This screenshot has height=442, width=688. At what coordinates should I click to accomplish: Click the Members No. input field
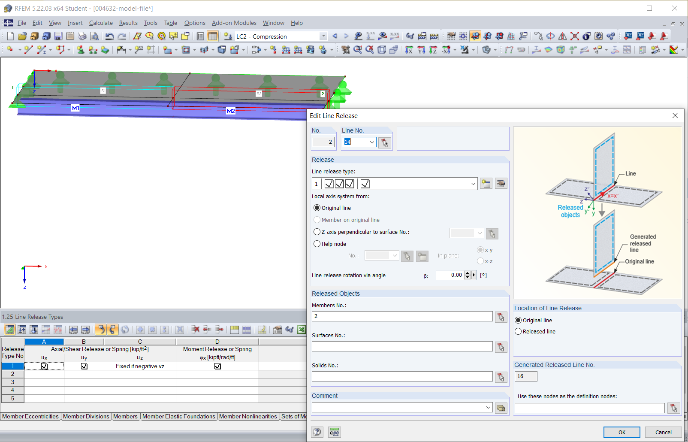[402, 316]
